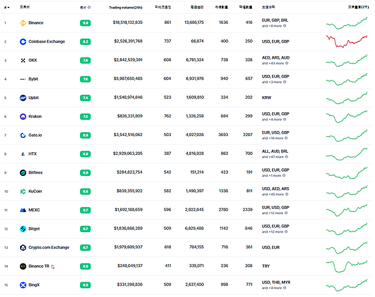This screenshot has height=297, width=375.
Task: Click info icon next to Gate.io's '+19 more'
Action: pyautogui.click(x=286, y=138)
